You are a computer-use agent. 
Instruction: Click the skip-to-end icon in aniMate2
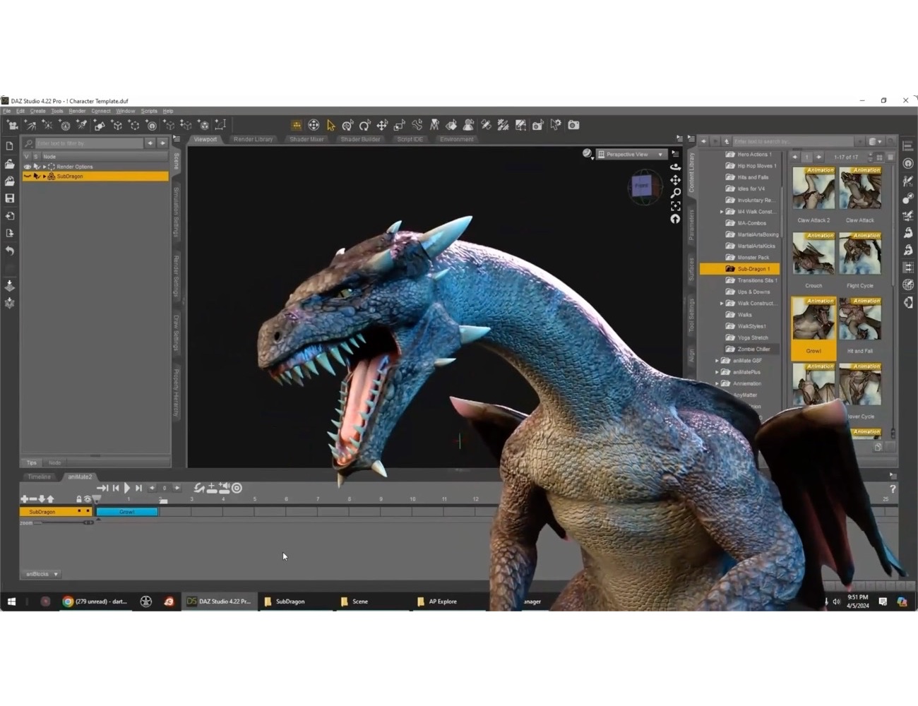(138, 487)
